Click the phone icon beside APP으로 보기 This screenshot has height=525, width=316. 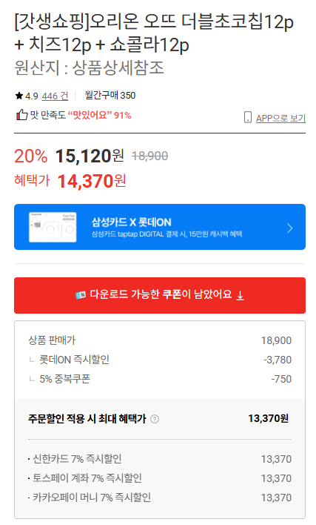click(247, 117)
